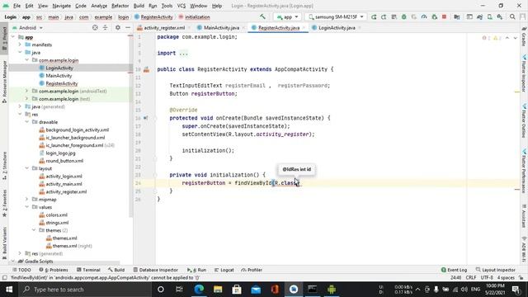Expand the folded import block ellipsis
The height and width of the screenshot is (297, 528).
point(183,53)
